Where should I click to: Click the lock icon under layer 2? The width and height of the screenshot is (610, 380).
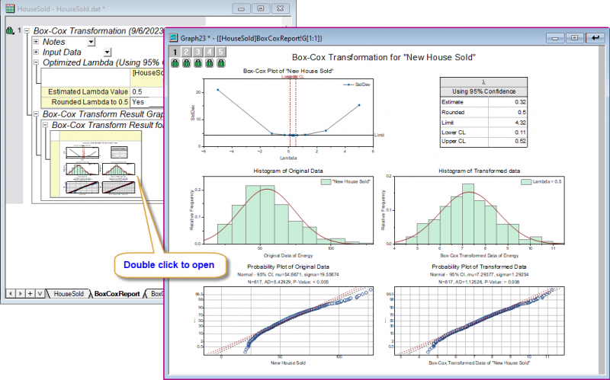pyautogui.click(x=186, y=63)
